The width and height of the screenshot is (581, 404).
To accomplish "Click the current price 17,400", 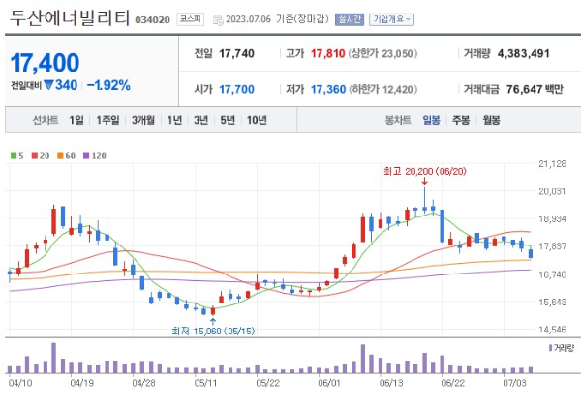I will 45,62.
